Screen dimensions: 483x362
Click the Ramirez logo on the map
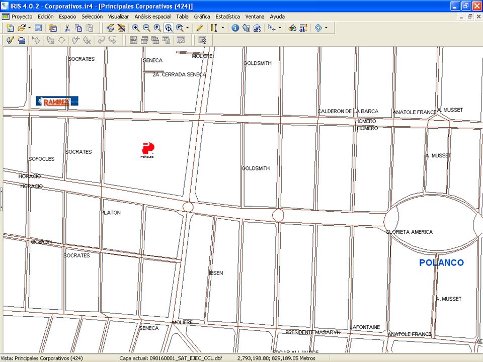pos(57,101)
